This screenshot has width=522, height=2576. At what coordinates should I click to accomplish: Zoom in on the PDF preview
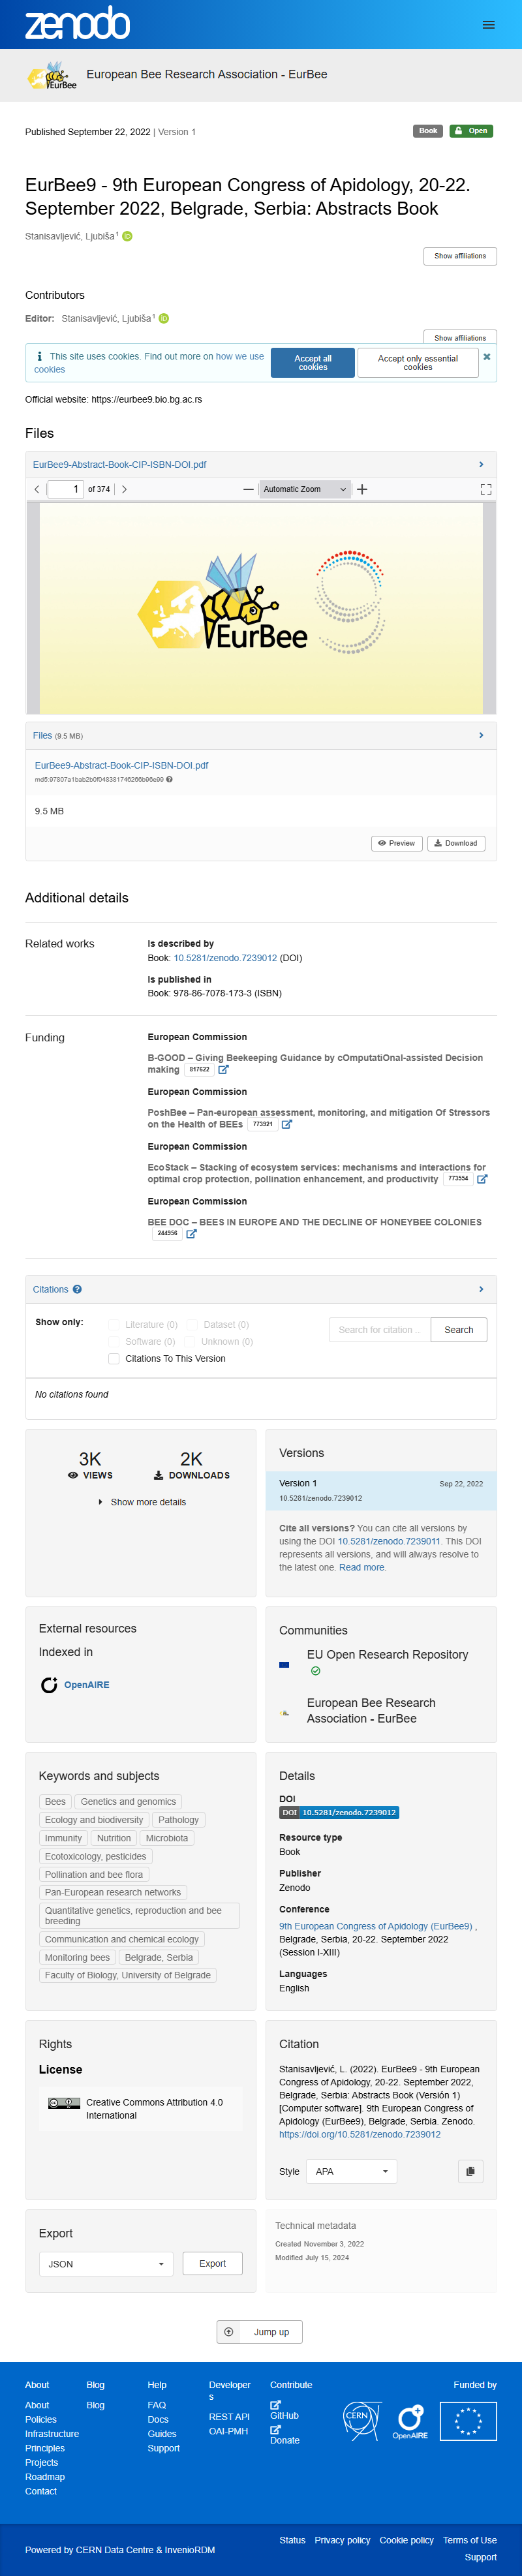pos(362,489)
